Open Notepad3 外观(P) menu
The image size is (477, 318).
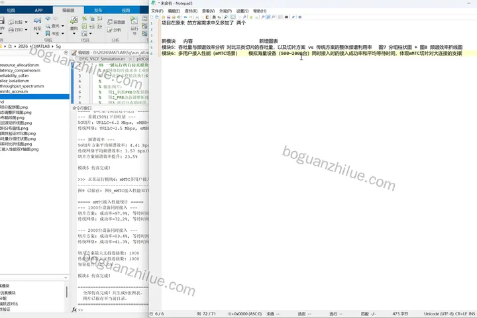[x=225, y=11]
